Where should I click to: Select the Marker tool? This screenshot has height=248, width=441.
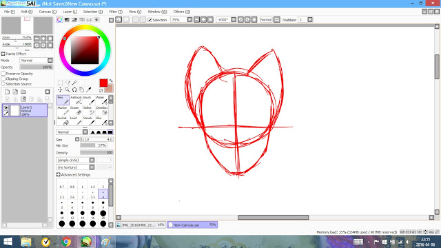63,110
